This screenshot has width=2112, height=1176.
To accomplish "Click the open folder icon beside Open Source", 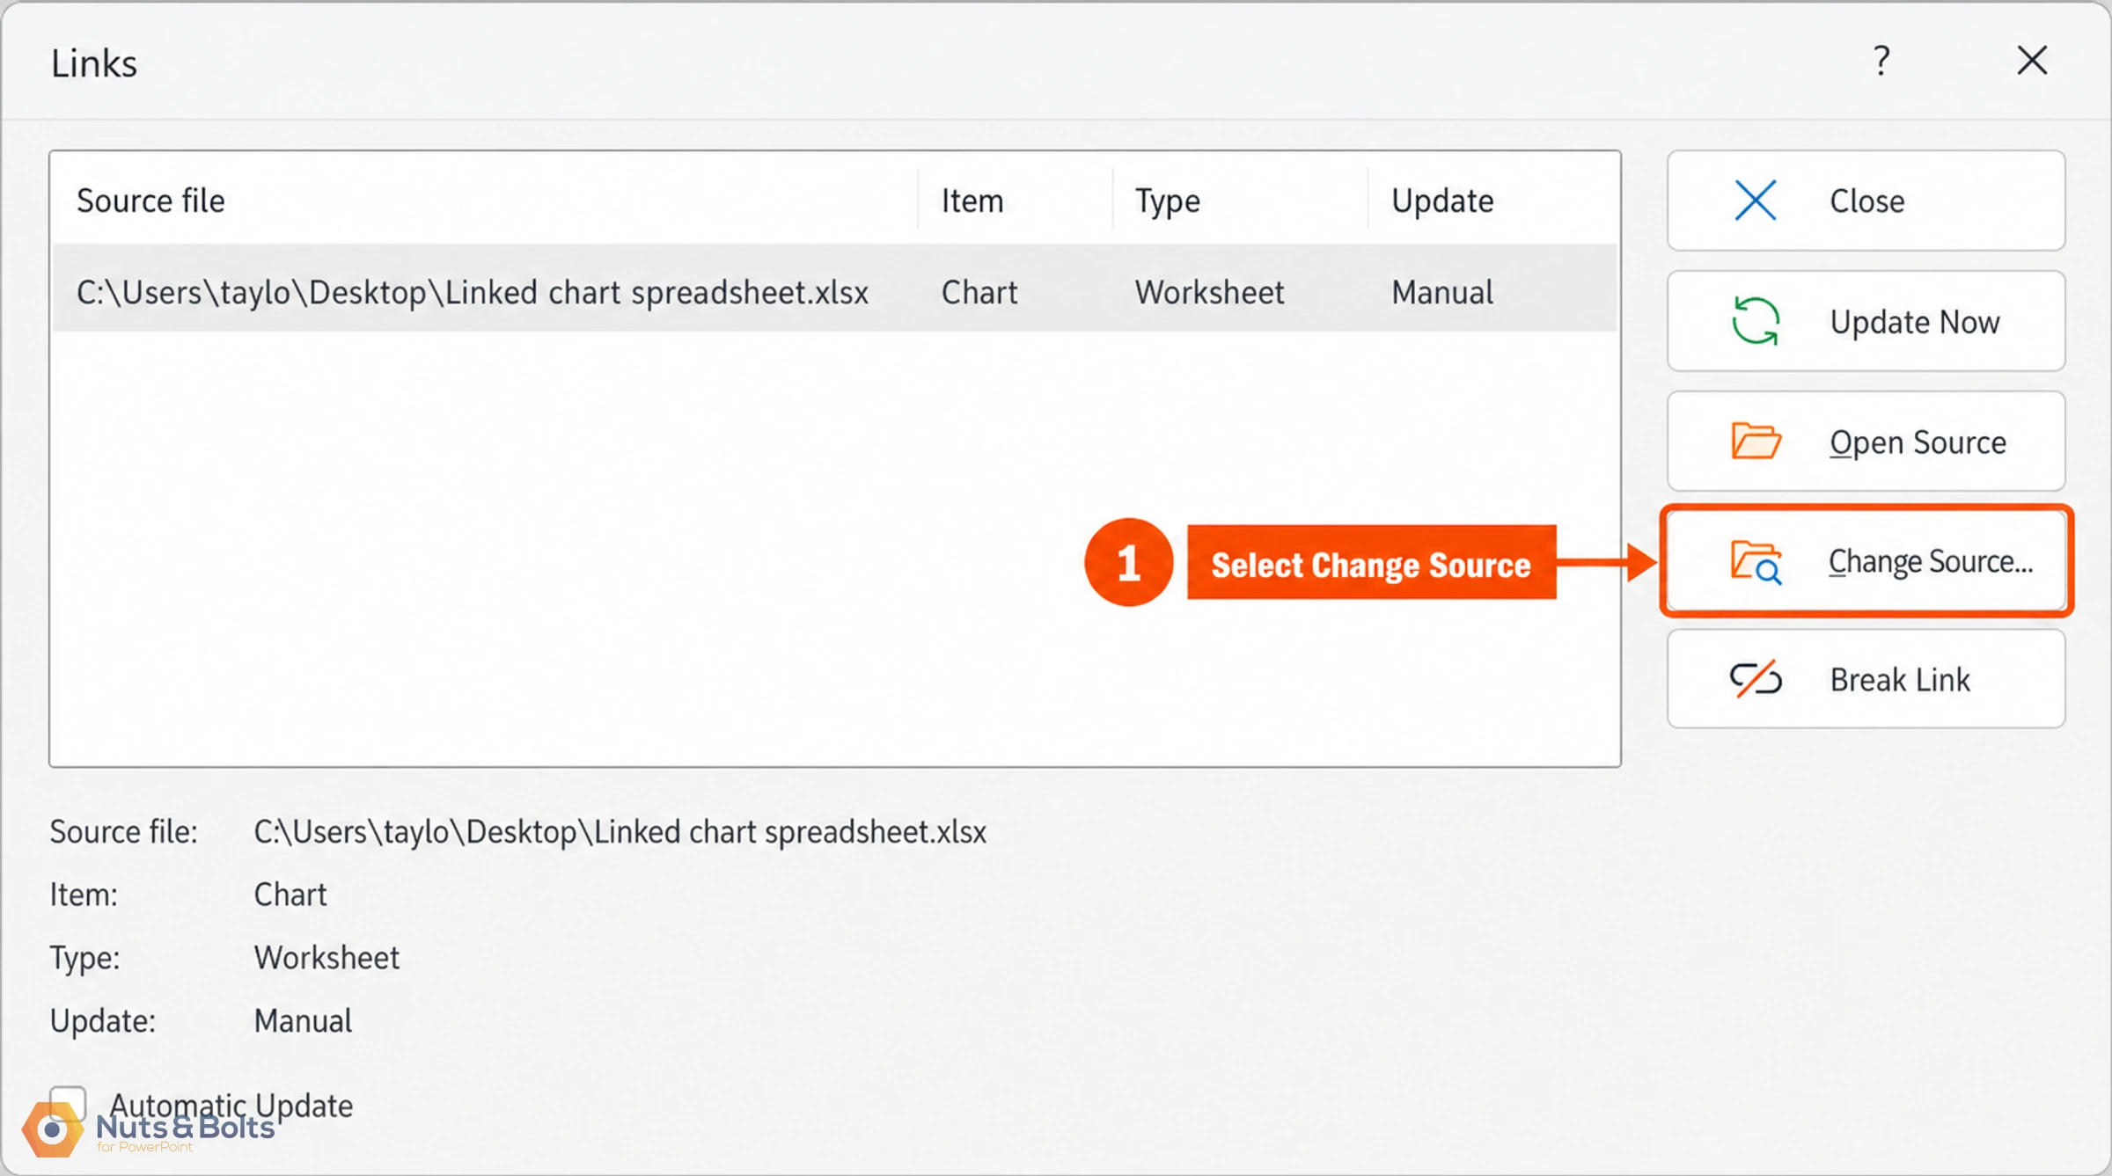I will click(x=1756, y=441).
